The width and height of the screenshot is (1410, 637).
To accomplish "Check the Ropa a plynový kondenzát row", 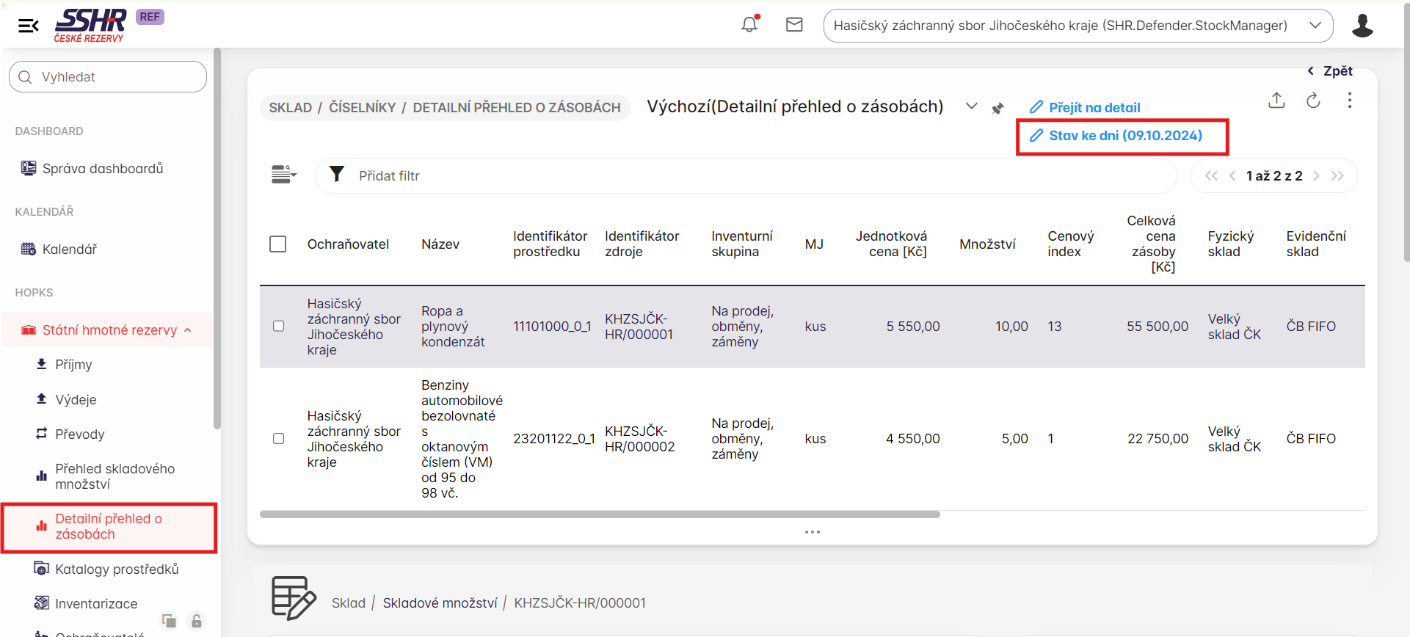I will [x=278, y=326].
